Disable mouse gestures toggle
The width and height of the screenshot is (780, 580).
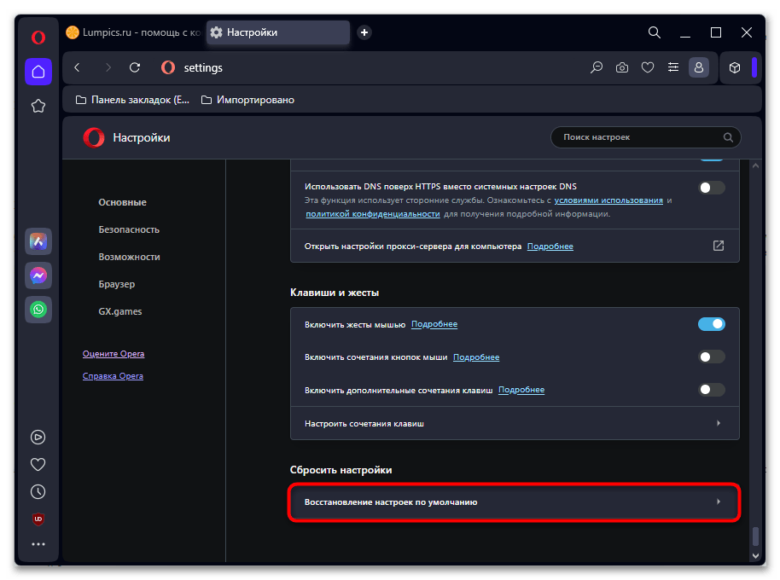pos(712,324)
